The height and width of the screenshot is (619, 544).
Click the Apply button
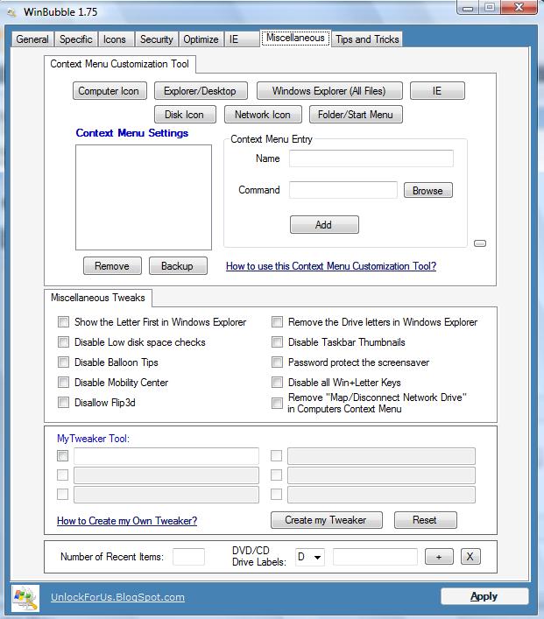click(x=484, y=596)
